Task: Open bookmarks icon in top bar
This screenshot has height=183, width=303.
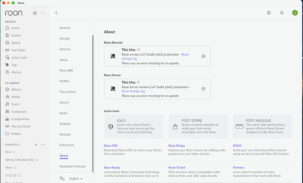Action: pyautogui.click(x=269, y=13)
